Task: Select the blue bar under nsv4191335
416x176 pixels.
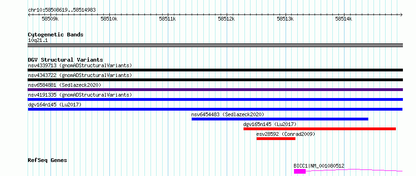Action: 215,99
